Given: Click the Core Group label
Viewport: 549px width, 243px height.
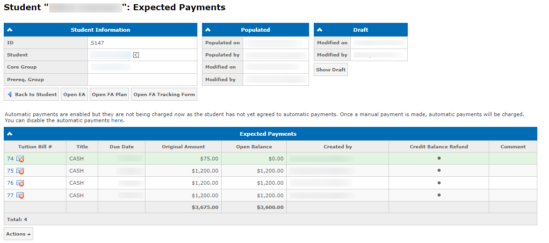Looking at the screenshot, I should 22,67.
